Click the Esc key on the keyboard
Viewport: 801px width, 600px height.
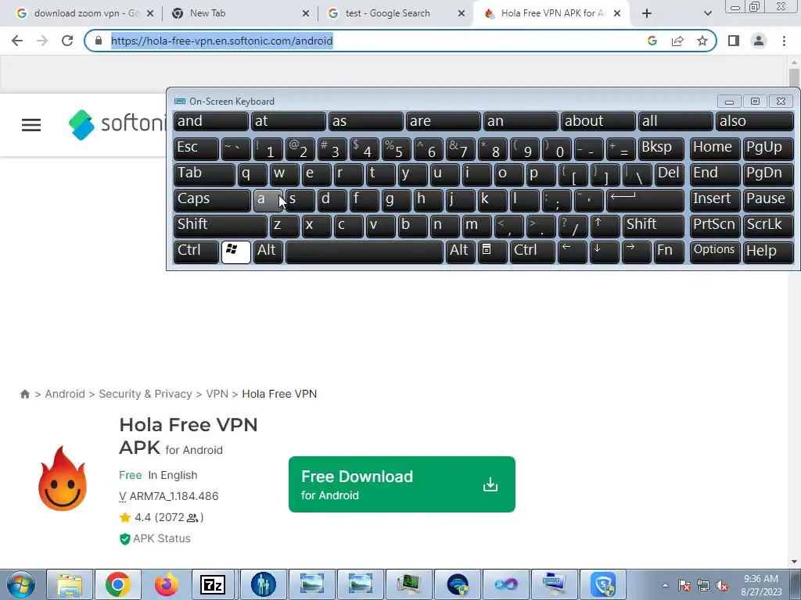(x=196, y=148)
